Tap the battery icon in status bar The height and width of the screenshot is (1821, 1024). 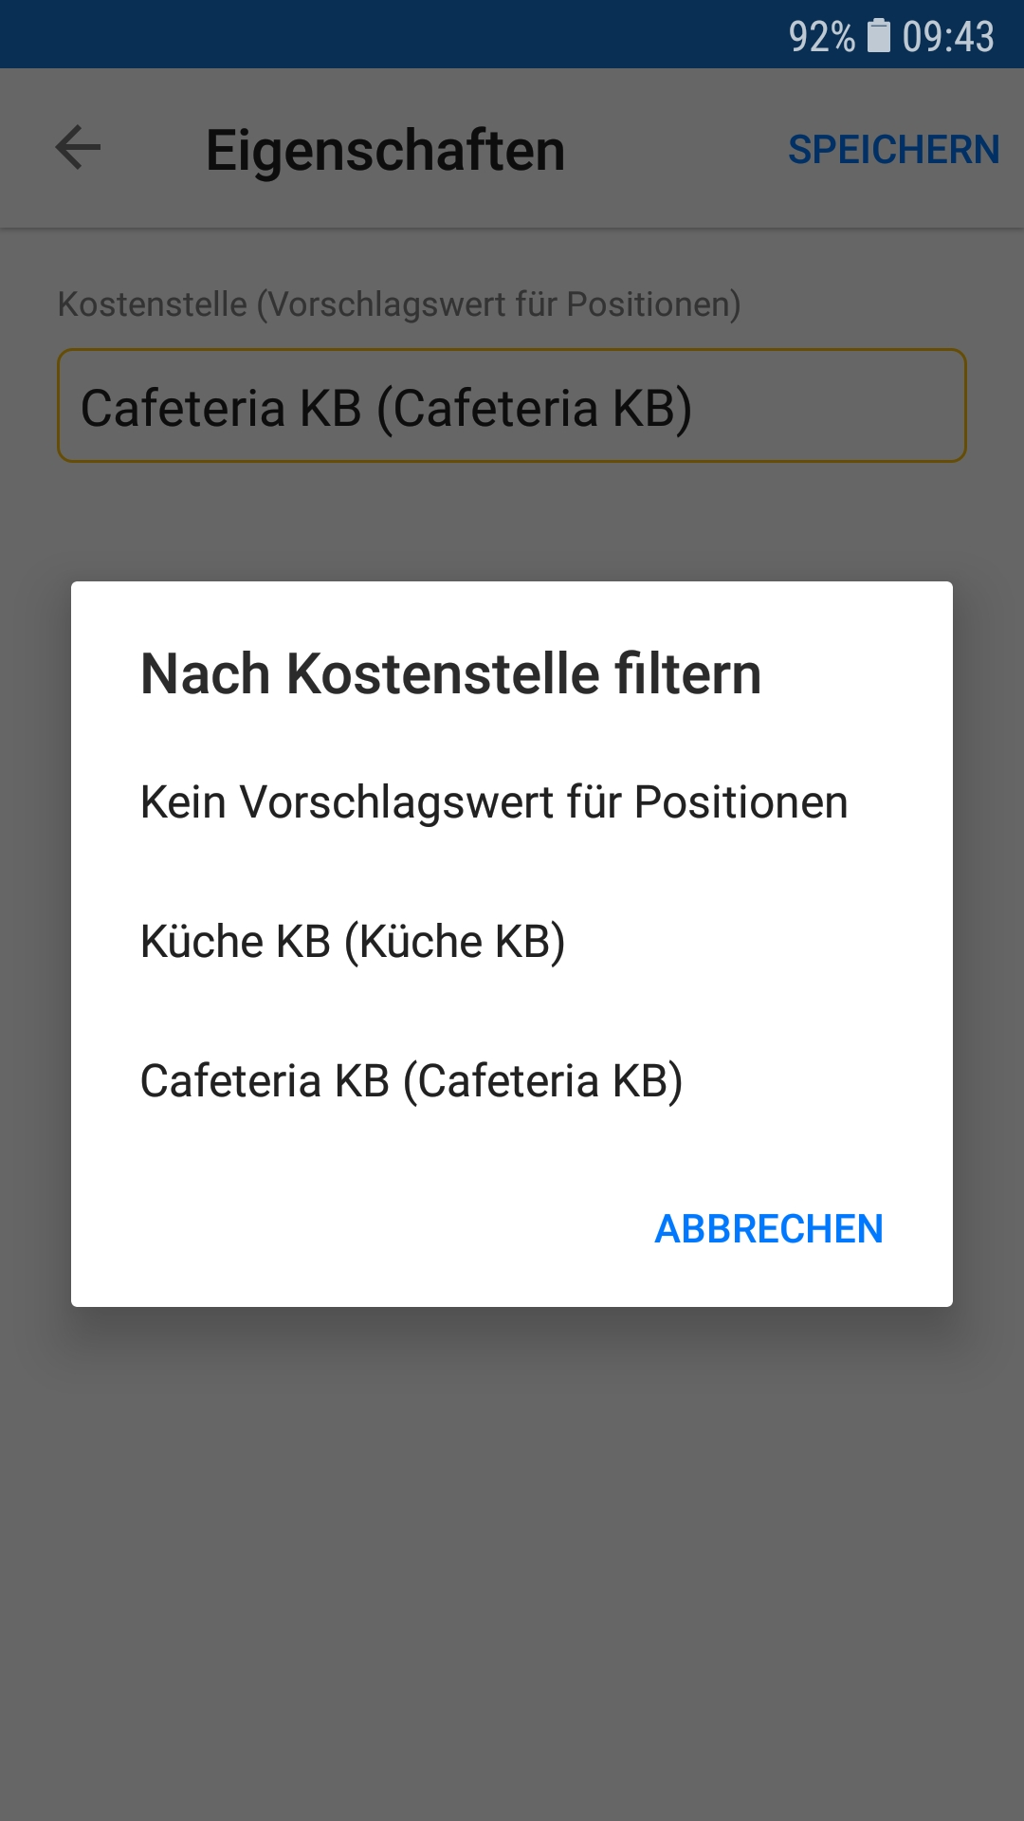tap(879, 36)
